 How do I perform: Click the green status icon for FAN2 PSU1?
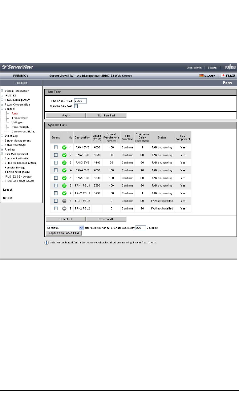click(64, 193)
